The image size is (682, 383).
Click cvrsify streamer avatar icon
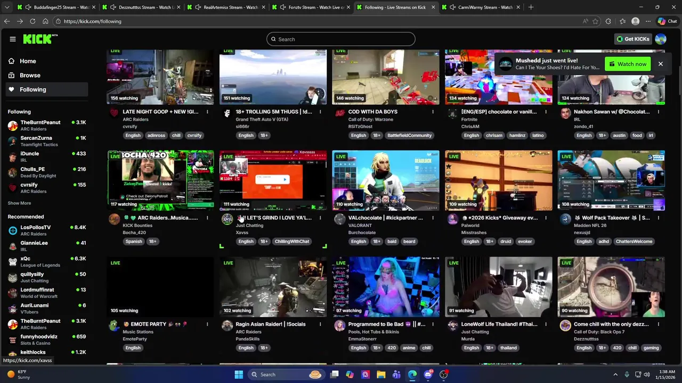pos(114,113)
